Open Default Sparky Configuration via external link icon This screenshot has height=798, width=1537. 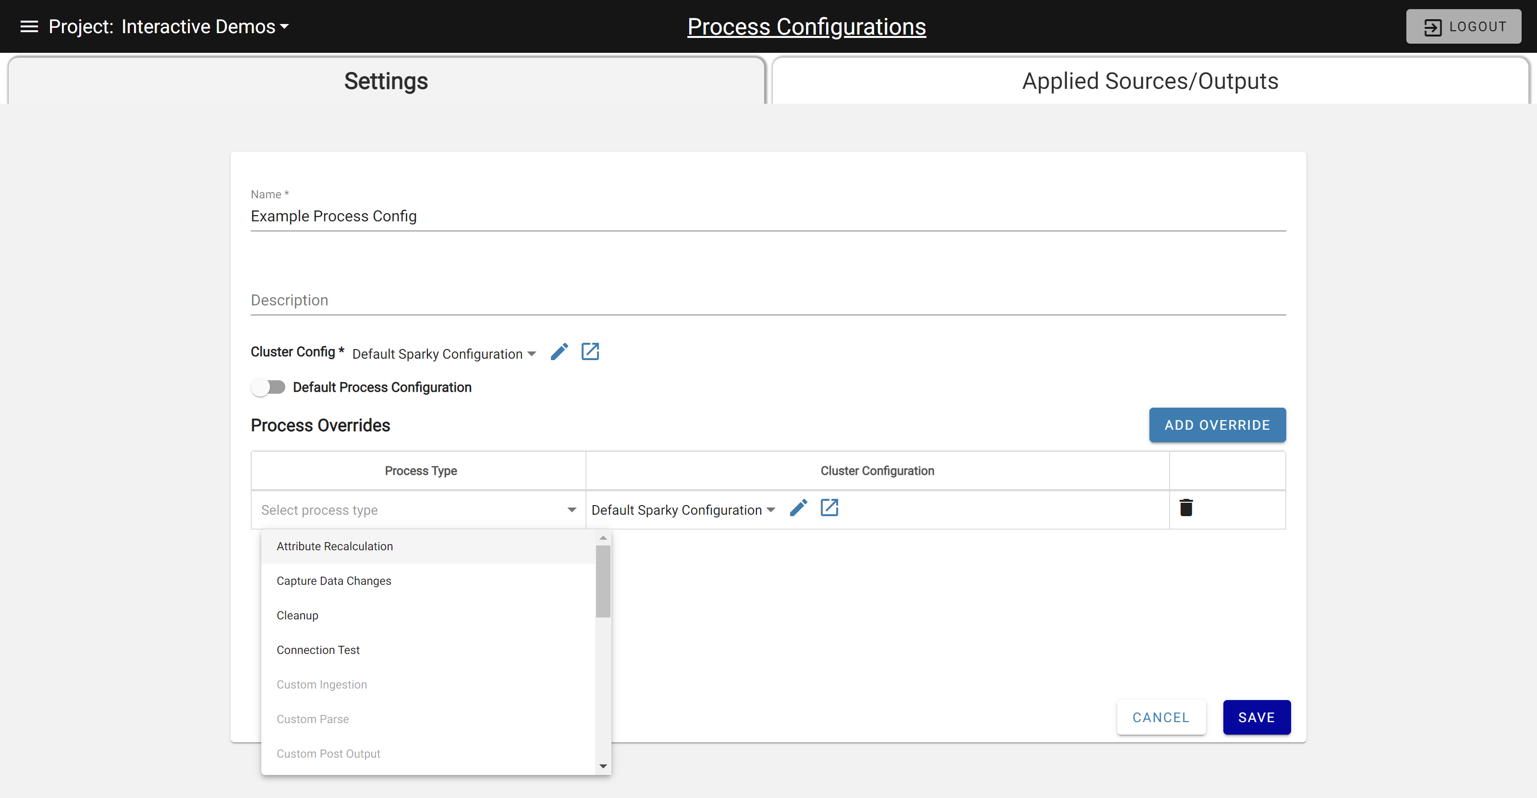point(590,352)
